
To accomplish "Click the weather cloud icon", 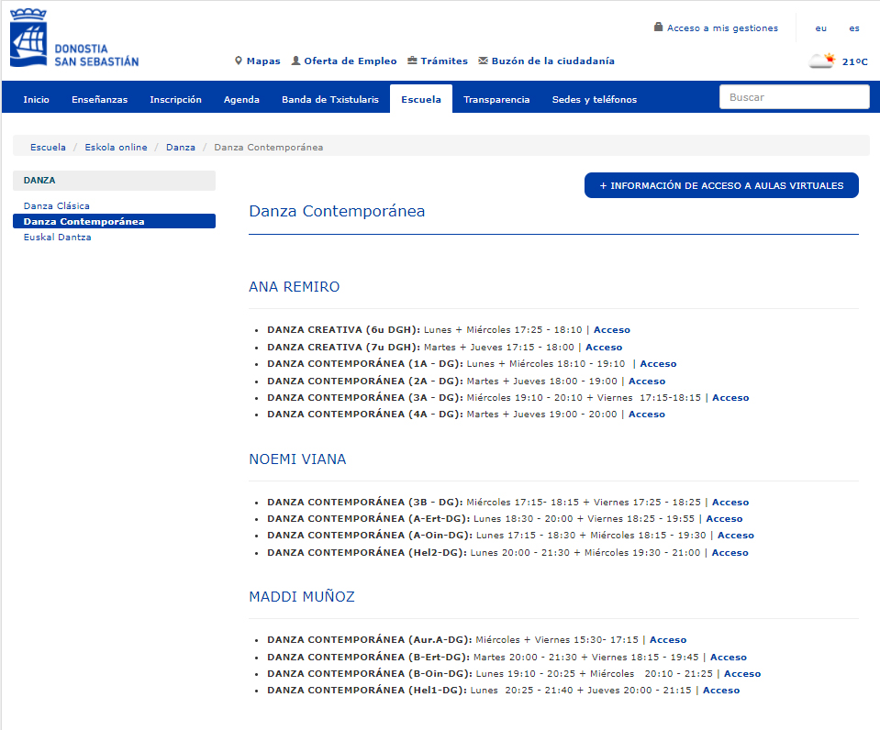I will (x=820, y=61).
